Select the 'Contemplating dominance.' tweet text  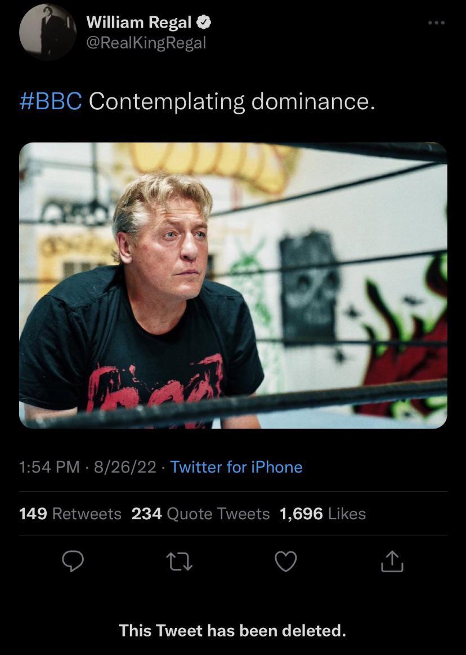tap(232, 101)
